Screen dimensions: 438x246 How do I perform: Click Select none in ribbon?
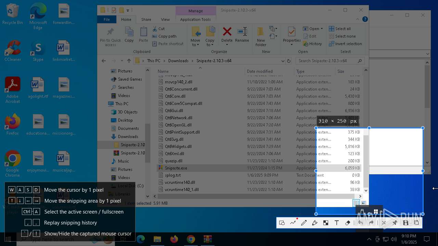click(342, 36)
